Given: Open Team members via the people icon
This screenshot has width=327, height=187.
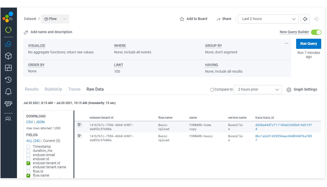Looking at the screenshot, I should [8, 118].
